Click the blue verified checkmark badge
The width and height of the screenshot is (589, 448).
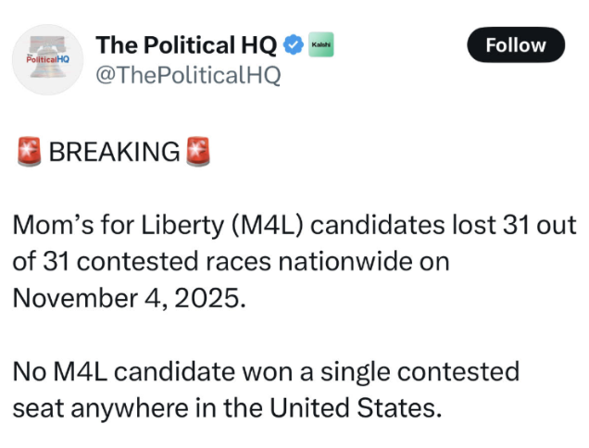(x=294, y=44)
